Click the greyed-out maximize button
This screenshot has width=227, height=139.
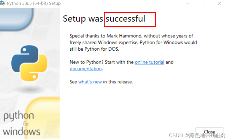[204, 3]
